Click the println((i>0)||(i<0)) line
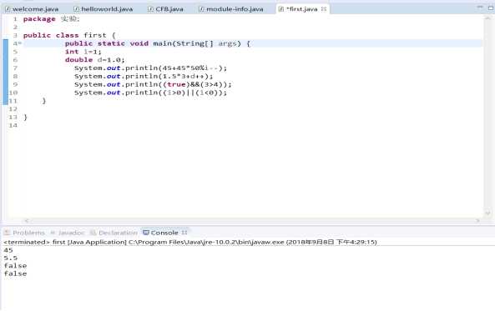 click(150, 93)
